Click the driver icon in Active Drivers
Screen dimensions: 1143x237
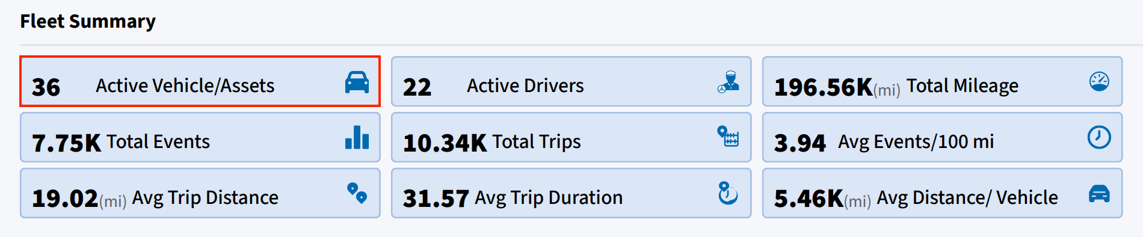[x=728, y=82]
